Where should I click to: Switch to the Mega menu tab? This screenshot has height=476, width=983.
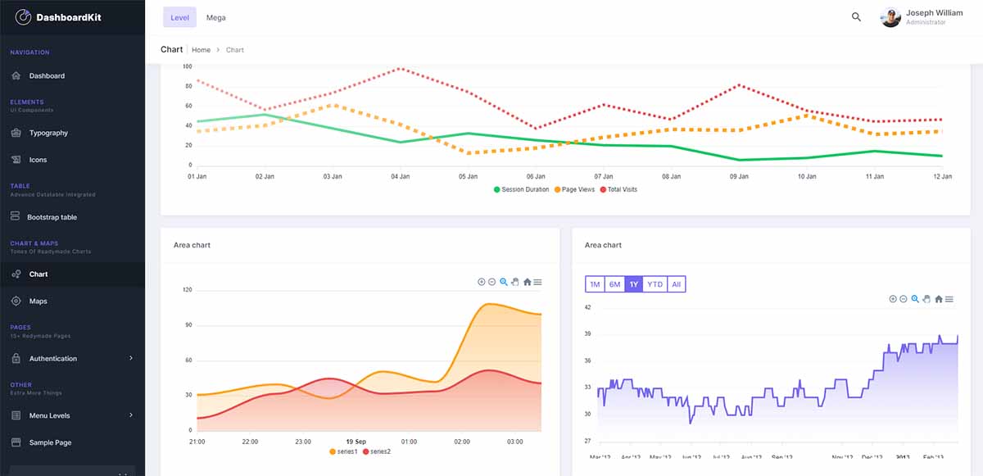216,16
